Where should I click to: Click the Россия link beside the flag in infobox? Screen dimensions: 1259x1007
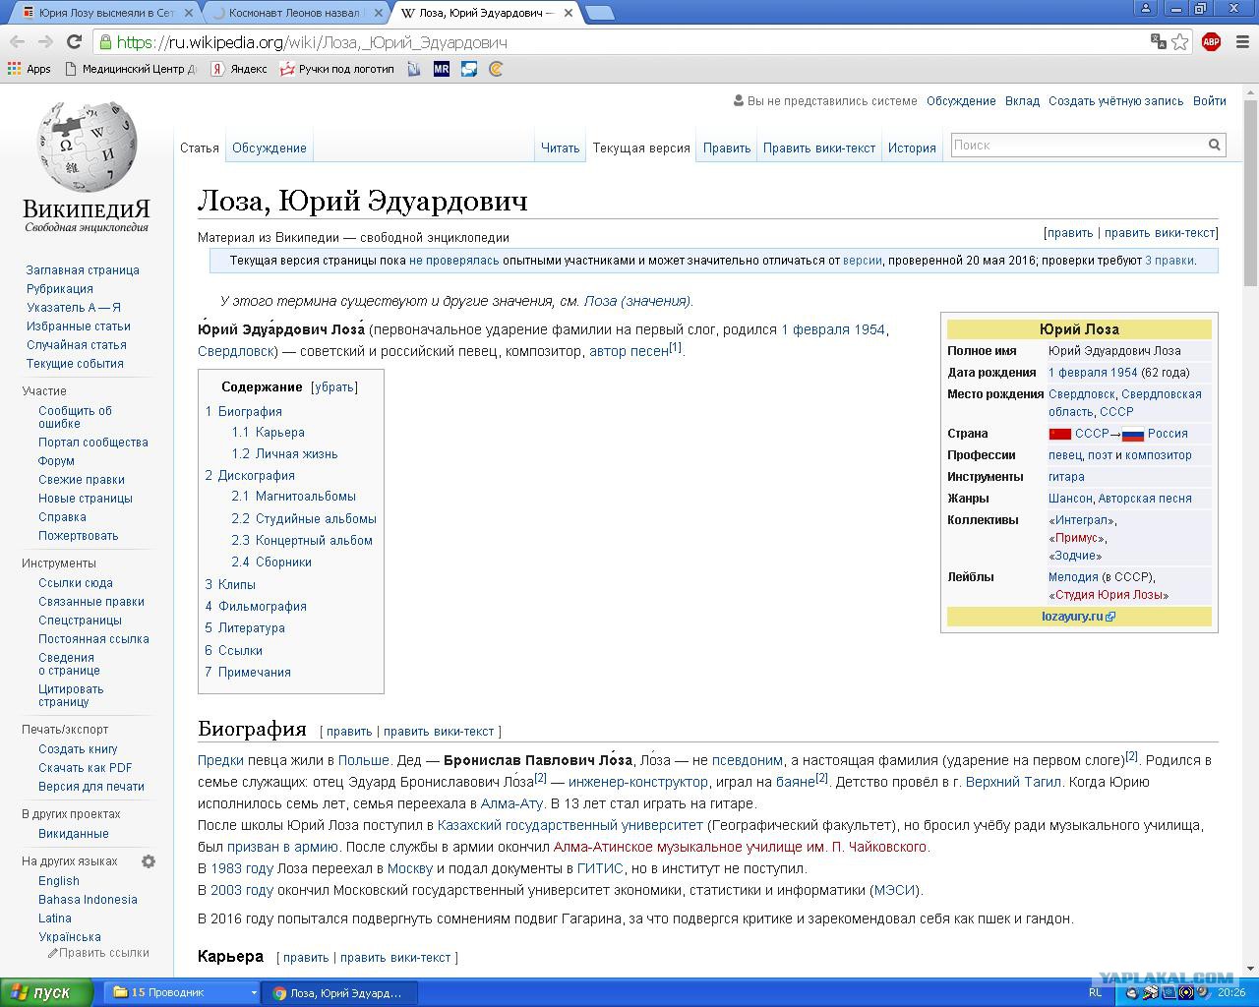click(1168, 434)
